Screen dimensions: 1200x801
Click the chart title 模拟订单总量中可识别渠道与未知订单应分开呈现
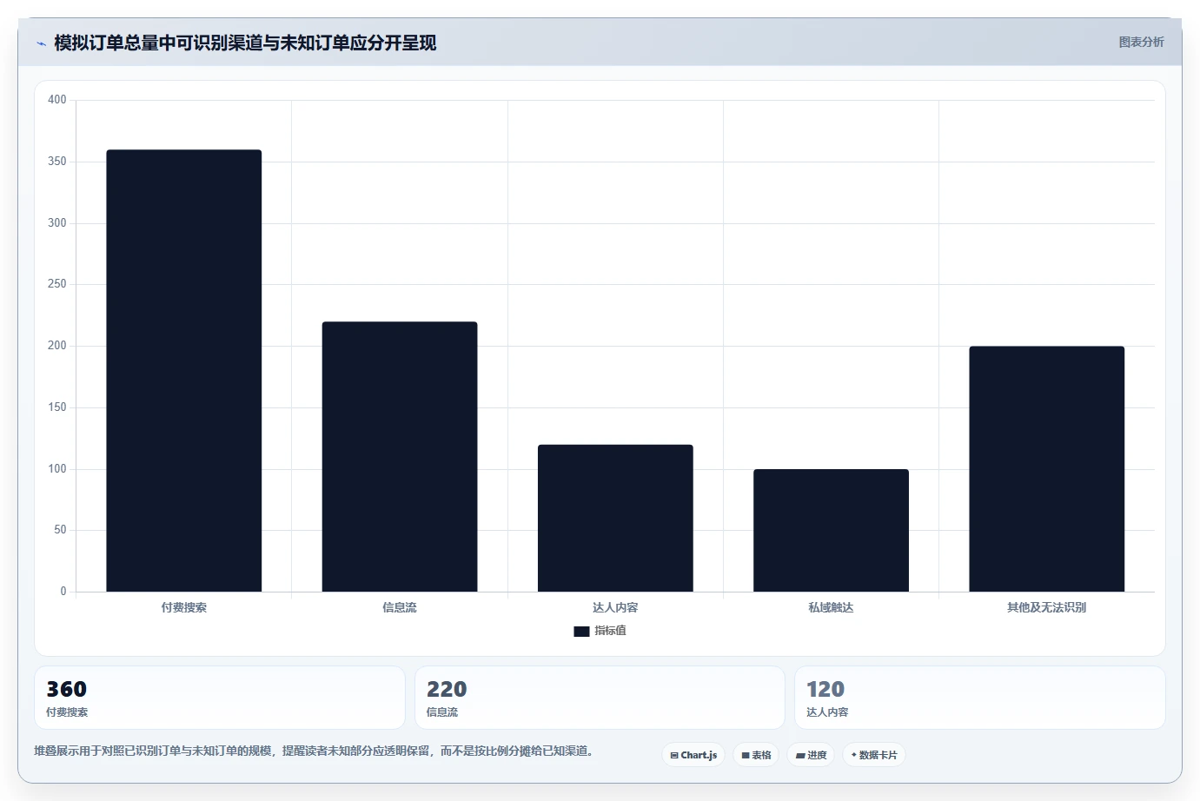coord(245,43)
